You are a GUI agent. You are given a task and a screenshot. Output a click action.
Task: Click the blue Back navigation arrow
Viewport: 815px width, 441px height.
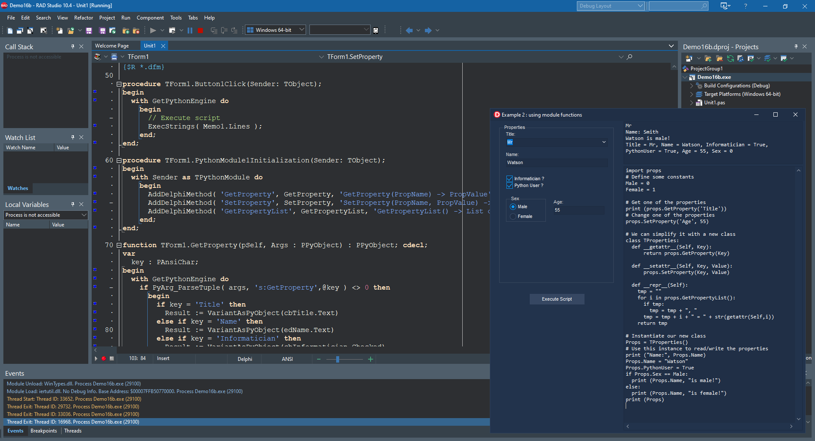click(x=409, y=31)
